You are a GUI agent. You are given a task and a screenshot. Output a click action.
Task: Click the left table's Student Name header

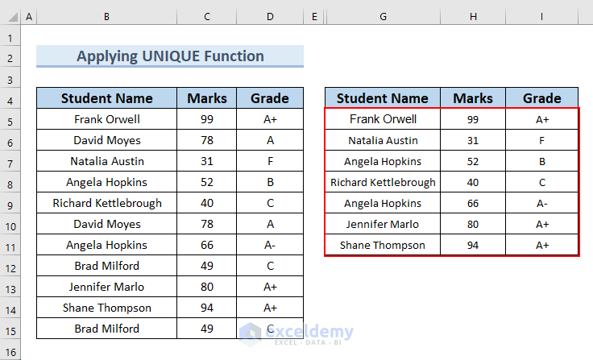[106, 98]
